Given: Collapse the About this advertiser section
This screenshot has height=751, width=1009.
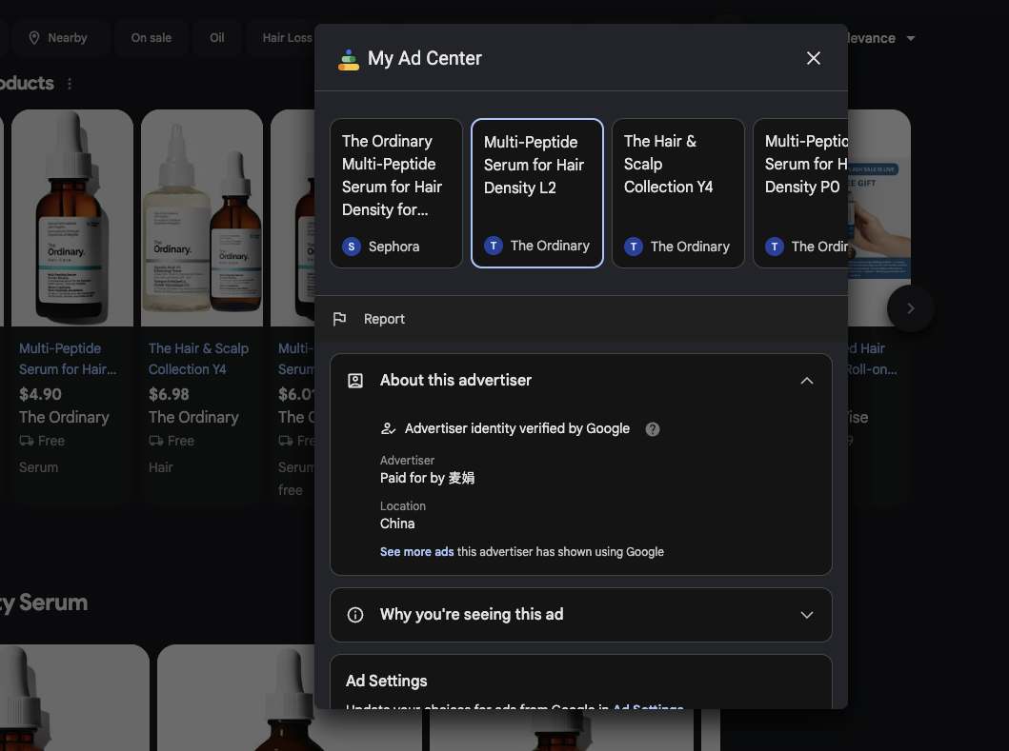Looking at the screenshot, I should tap(806, 381).
